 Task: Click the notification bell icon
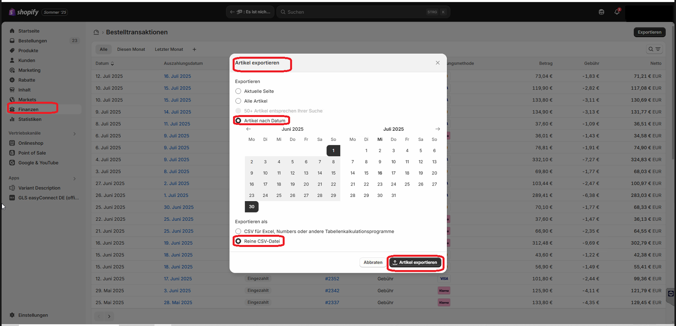617,12
